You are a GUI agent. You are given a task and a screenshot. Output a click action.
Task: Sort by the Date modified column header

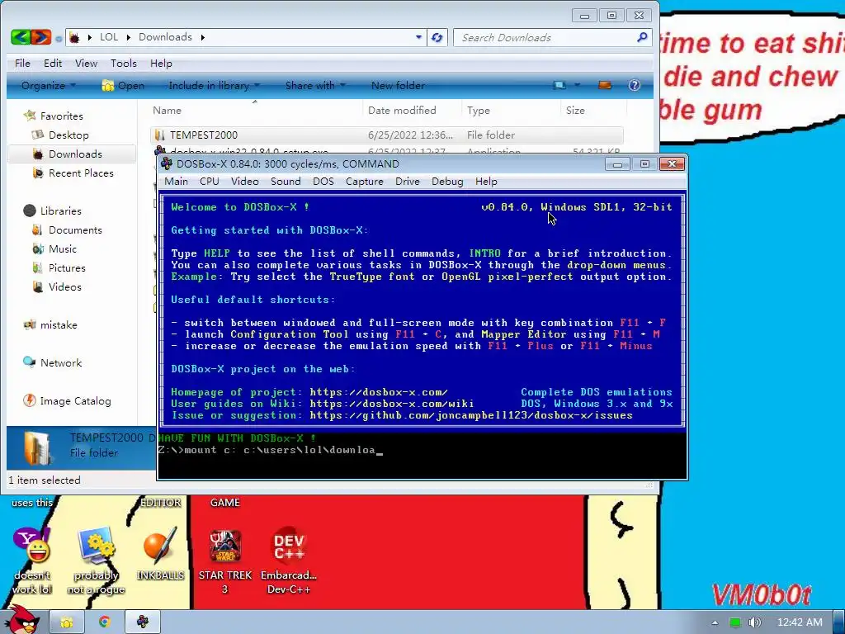(402, 110)
